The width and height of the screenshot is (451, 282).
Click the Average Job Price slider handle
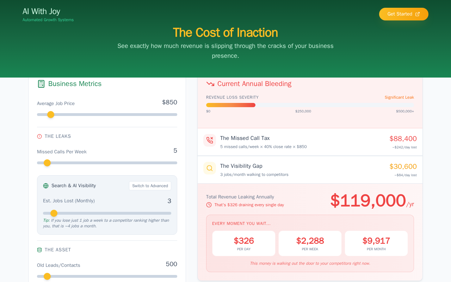click(x=51, y=115)
